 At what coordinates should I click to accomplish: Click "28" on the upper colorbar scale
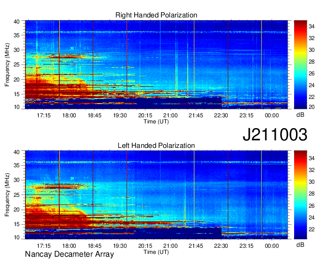pos(312,62)
